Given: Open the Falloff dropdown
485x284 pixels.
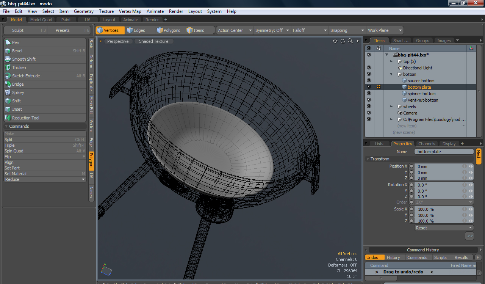Looking at the screenshot, I should point(310,30).
